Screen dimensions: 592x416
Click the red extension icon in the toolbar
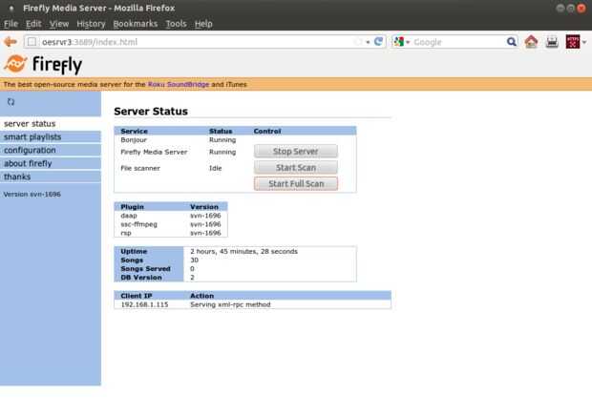[x=572, y=41]
